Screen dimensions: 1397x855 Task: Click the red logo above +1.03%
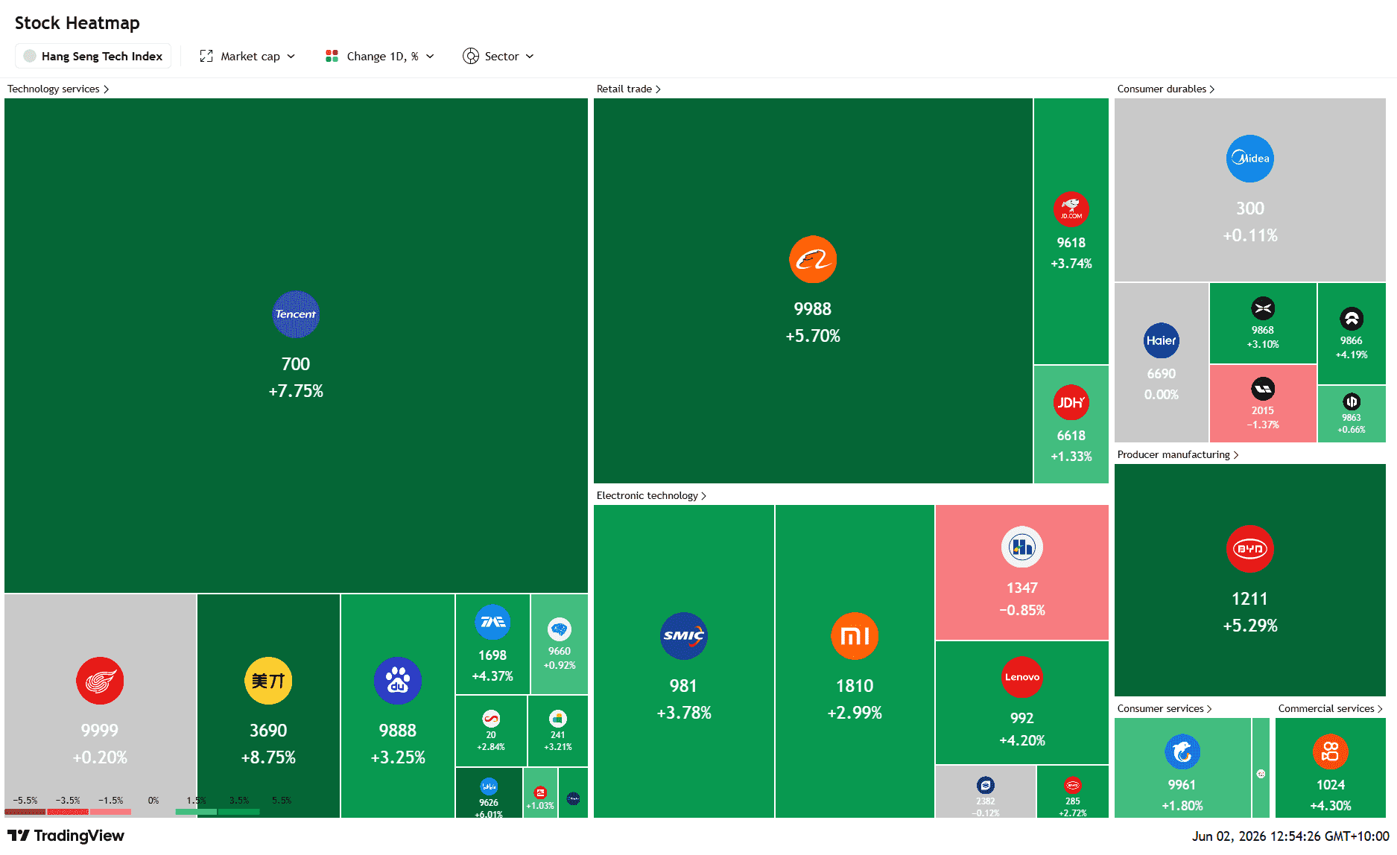point(540,792)
